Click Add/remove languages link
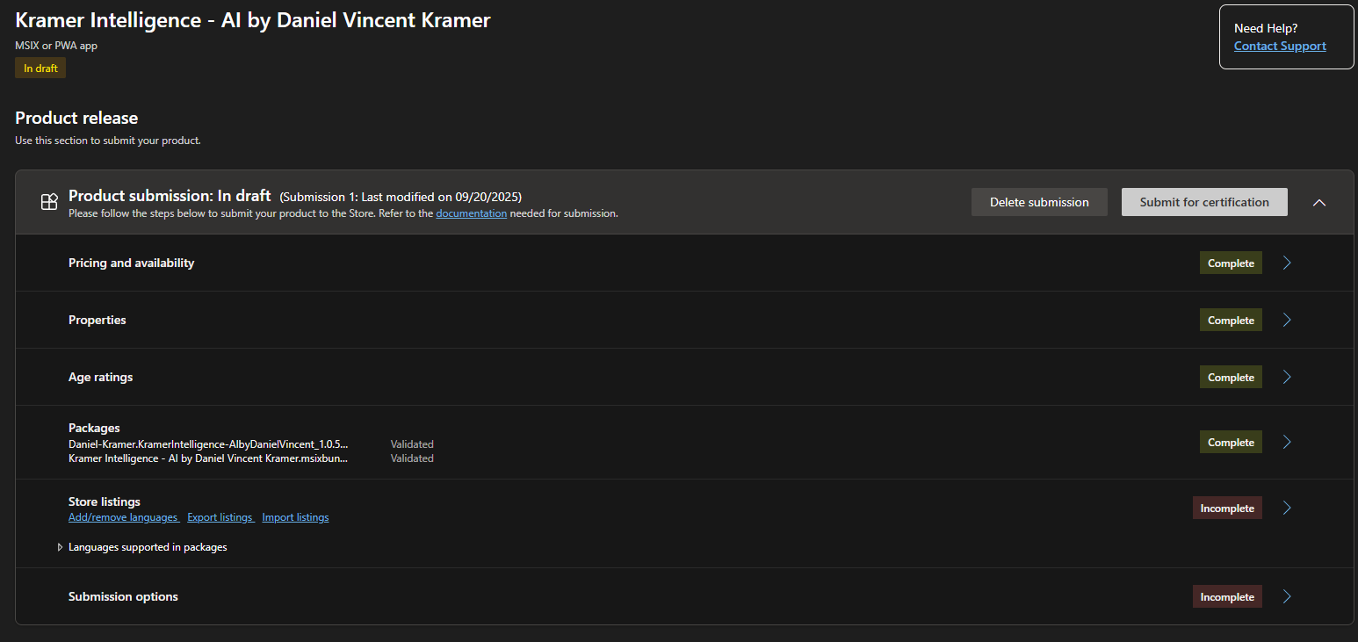Image resolution: width=1358 pixels, height=642 pixels. coord(124,517)
